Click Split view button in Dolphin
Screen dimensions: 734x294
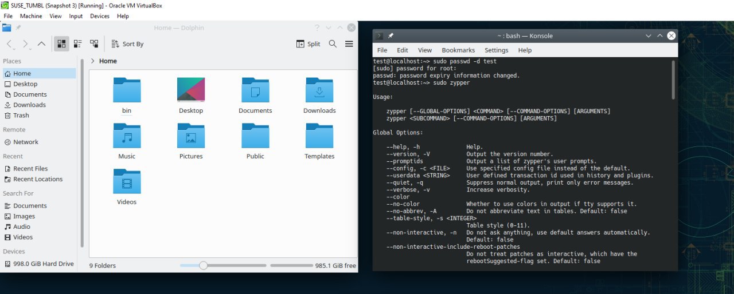(x=309, y=44)
